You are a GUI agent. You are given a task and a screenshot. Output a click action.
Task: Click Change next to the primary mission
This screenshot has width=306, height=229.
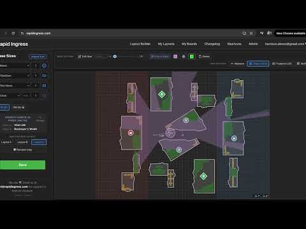[x=40, y=120]
